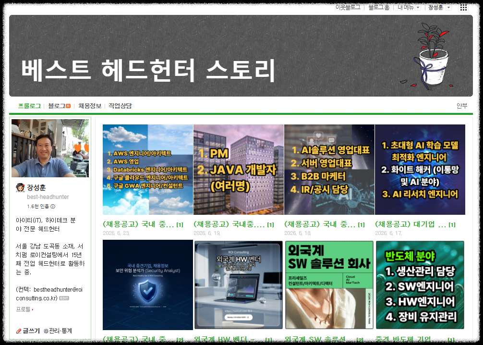This screenshot has height=345, width=483.
Task: Click the 장성훈 name in the profile sidebar
Action: point(36,187)
